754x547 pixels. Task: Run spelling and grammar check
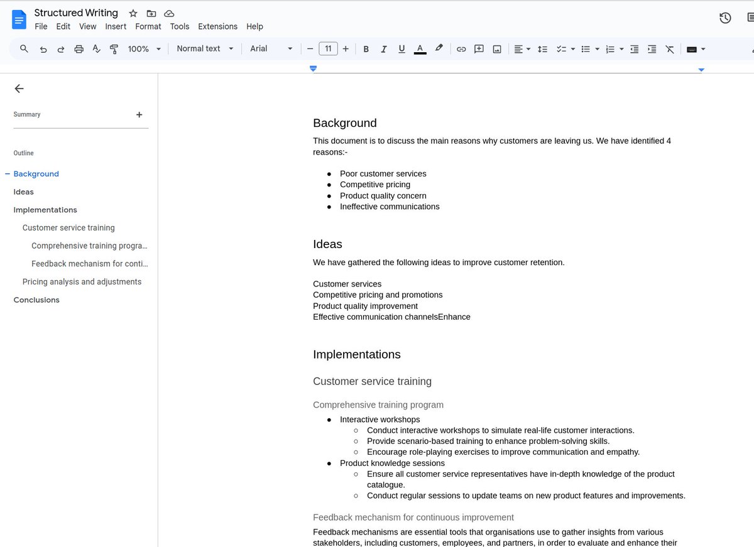pos(96,49)
